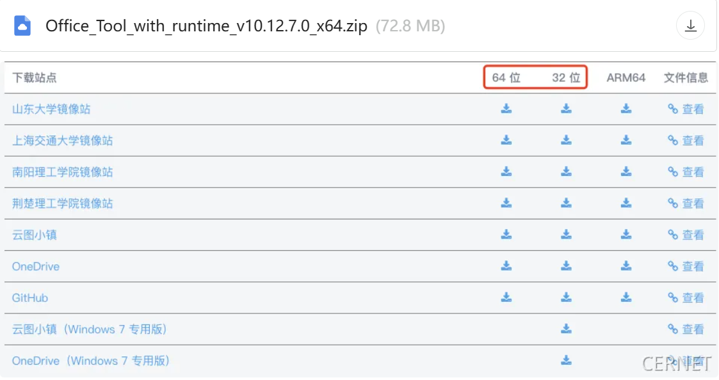Image resolution: width=719 pixels, height=380 pixels.
Task: Download ARM64 from 南阳理工学院镜像站
Action: [626, 171]
